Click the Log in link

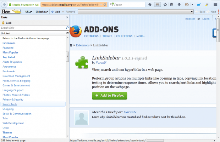tap(206, 19)
